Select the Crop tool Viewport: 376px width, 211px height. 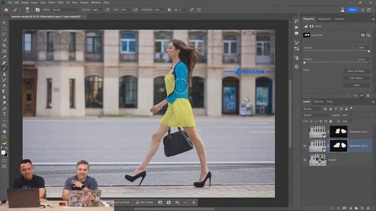tap(4, 46)
